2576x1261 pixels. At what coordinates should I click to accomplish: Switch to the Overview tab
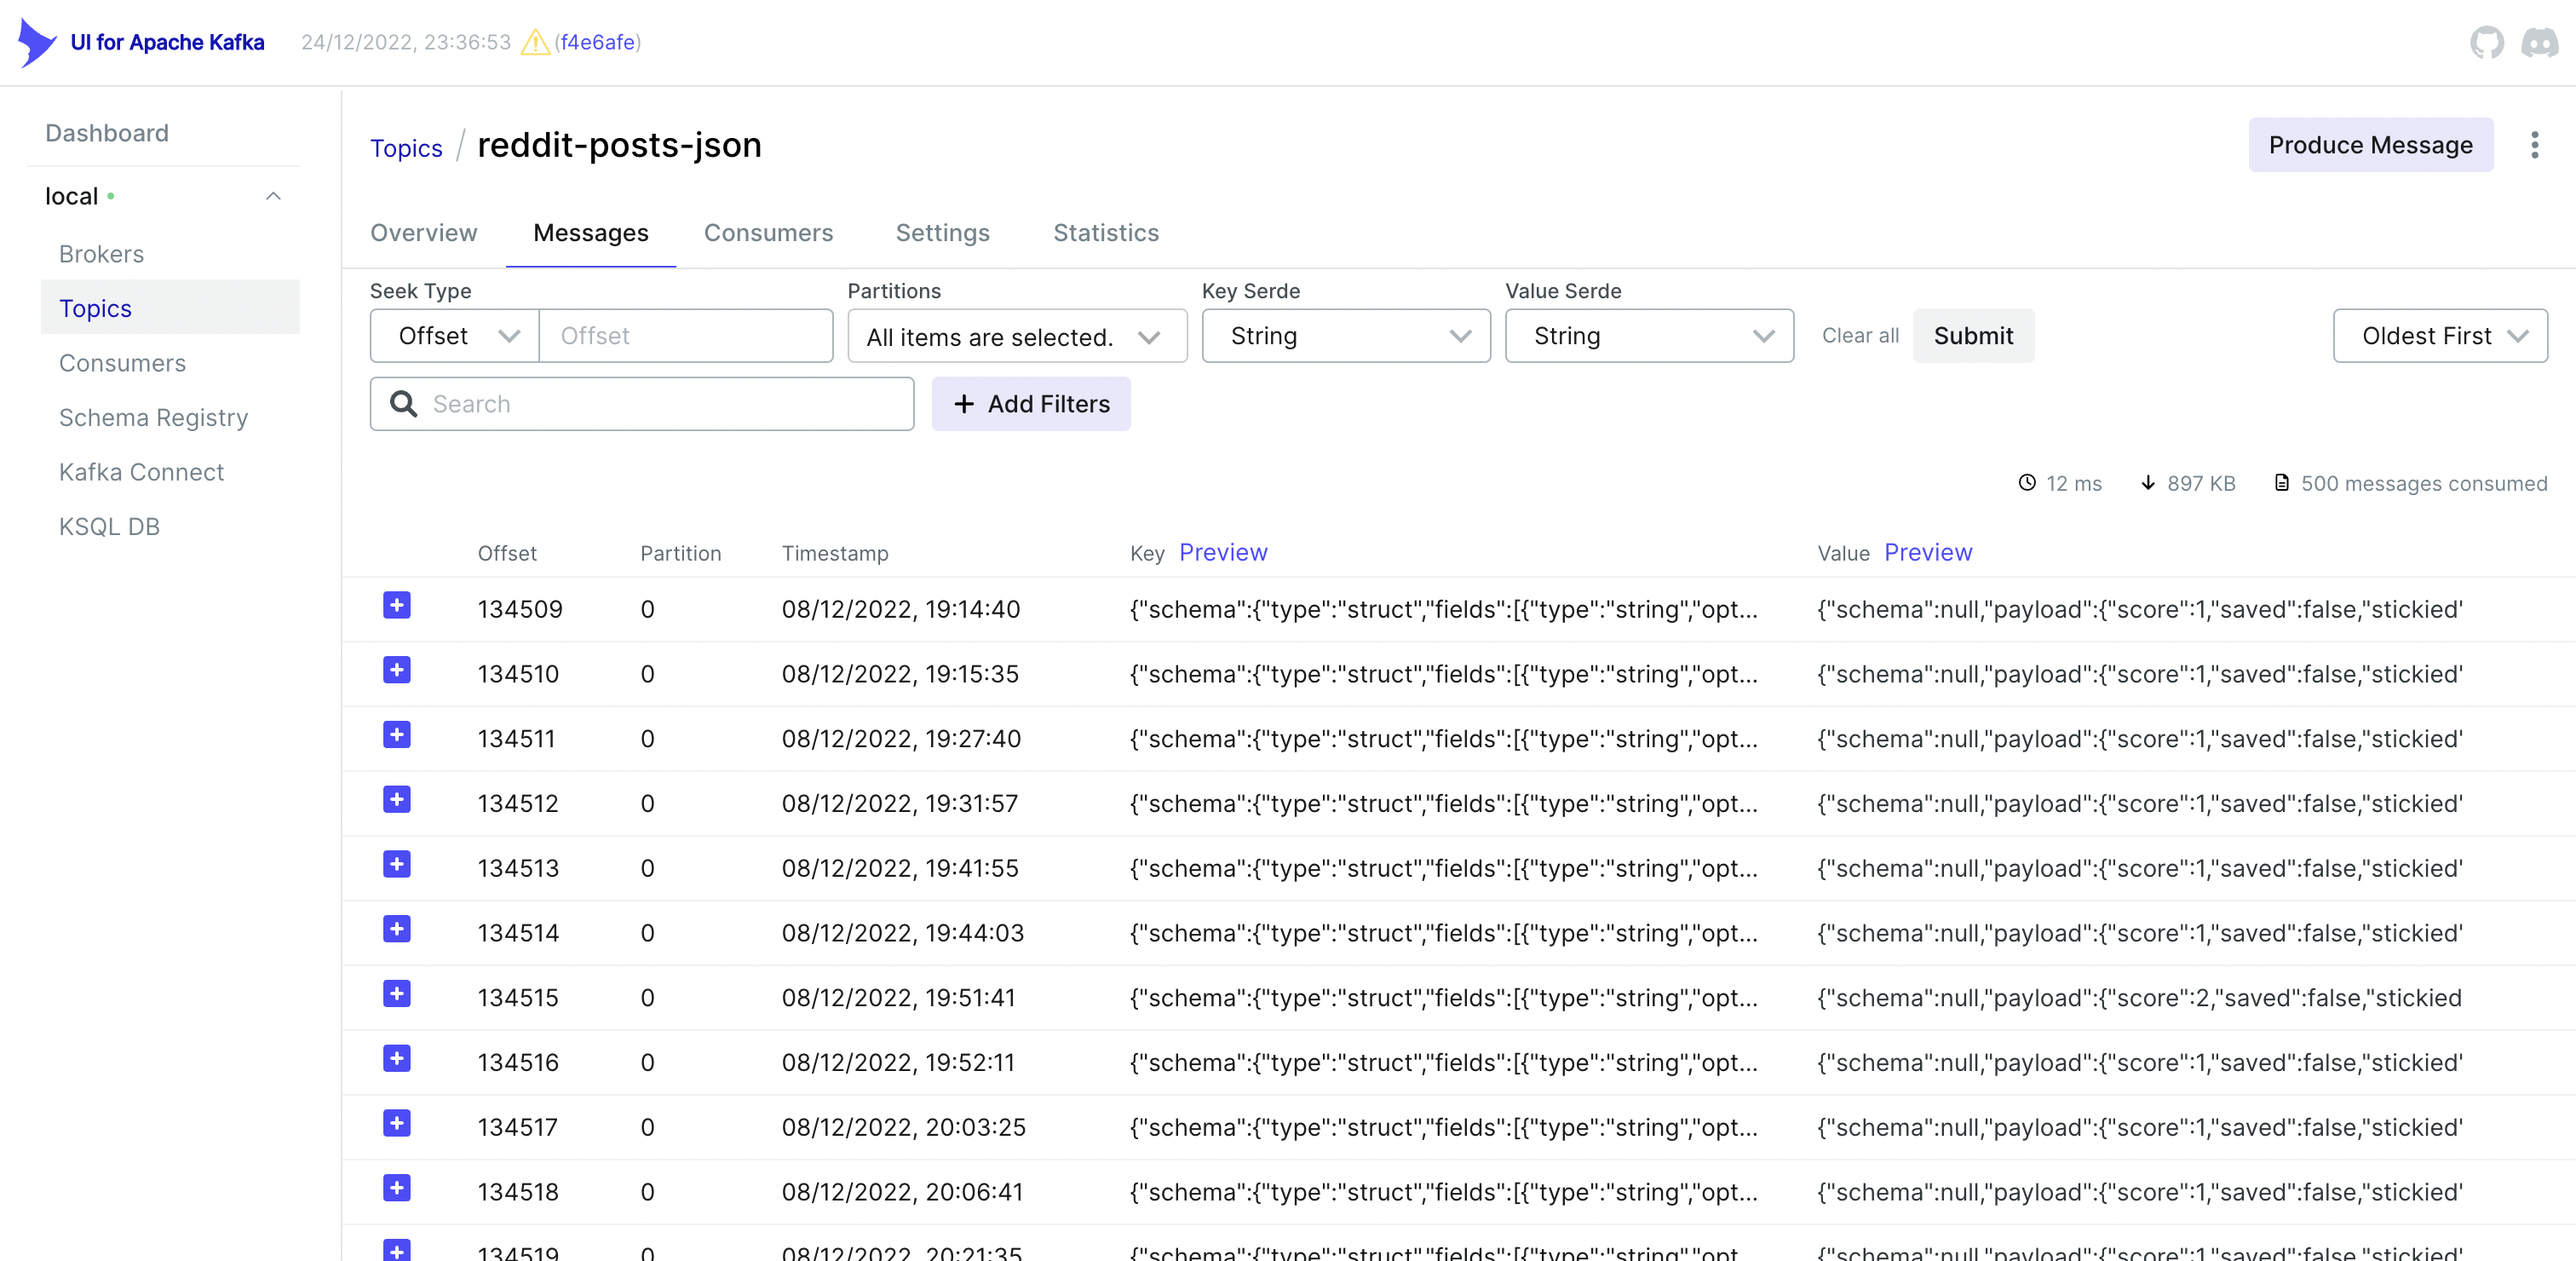(x=424, y=233)
